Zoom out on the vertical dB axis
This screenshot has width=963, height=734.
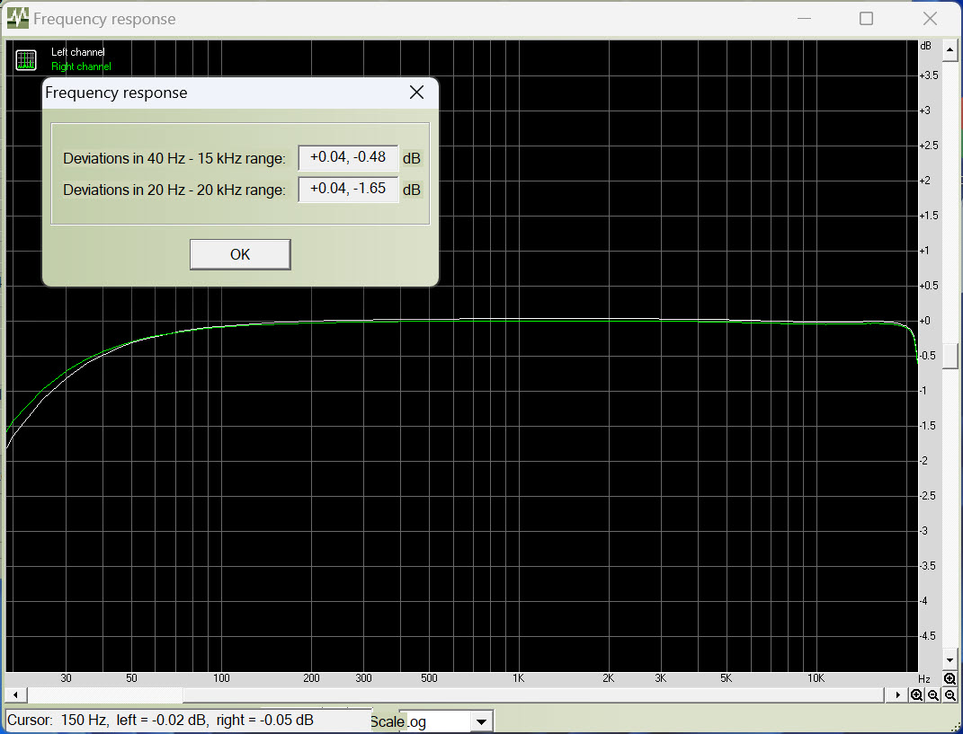click(950, 695)
